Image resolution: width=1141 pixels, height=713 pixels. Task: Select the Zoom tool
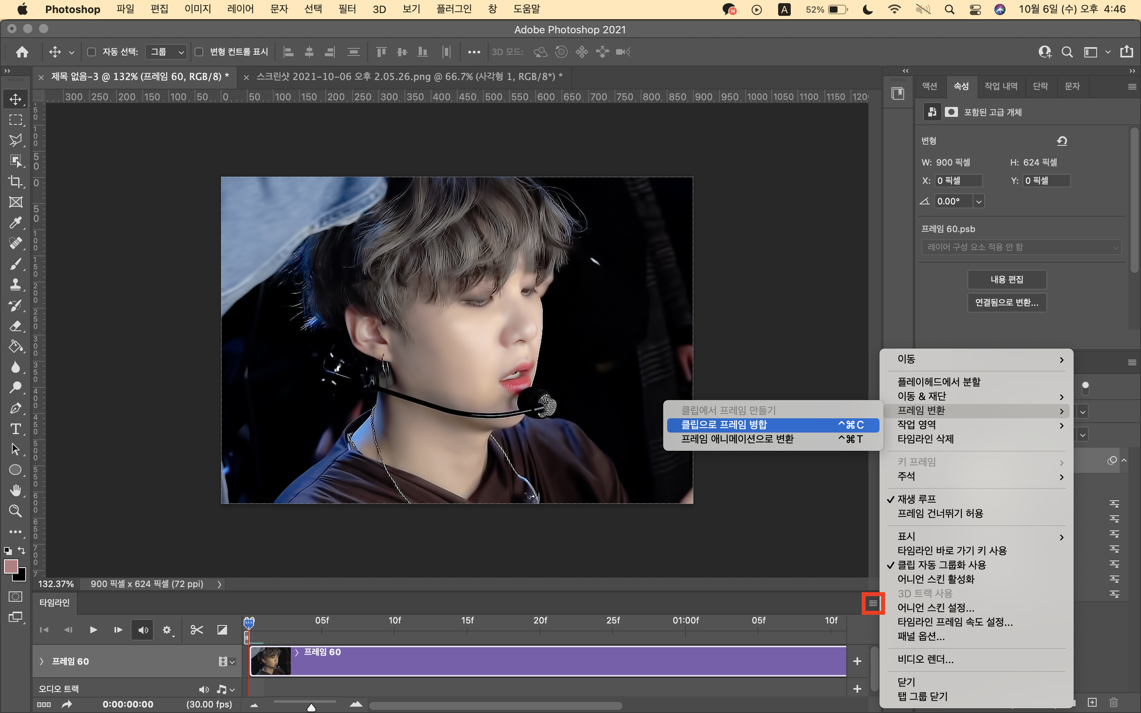[15, 511]
